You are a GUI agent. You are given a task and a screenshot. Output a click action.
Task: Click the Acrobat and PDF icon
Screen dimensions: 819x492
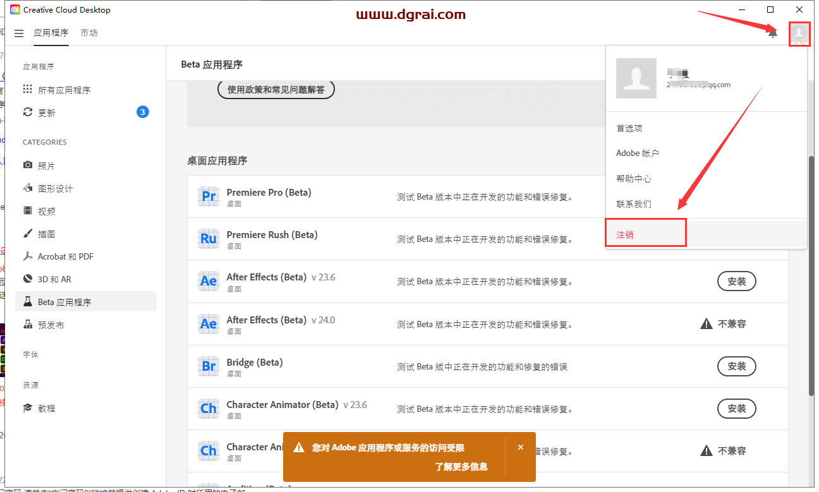tap(28, 256)
